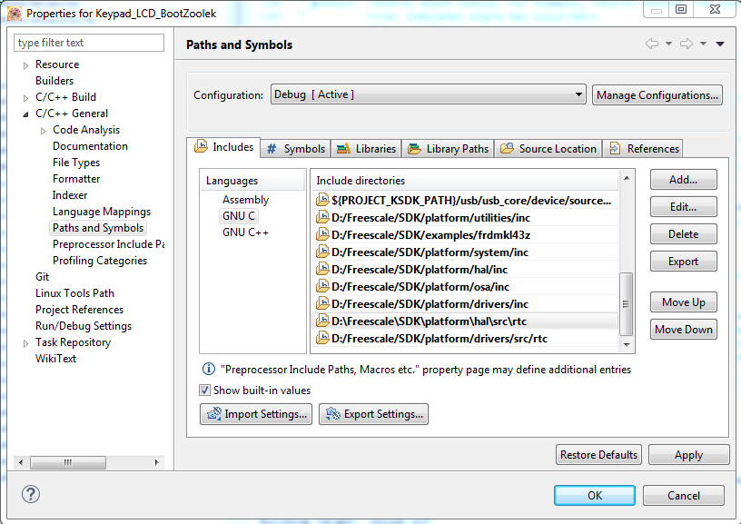741x524 pixels.
Task: Open the forward history dropdown arrow
Action: pos(703,44)
